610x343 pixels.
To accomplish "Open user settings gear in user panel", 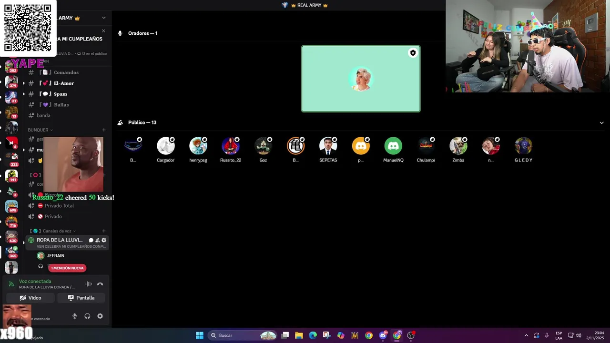I will tap(100, 316).
